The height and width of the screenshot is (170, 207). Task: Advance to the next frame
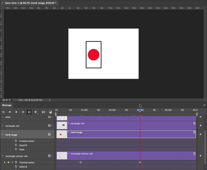pyautogui.click(x=23, y=112)
